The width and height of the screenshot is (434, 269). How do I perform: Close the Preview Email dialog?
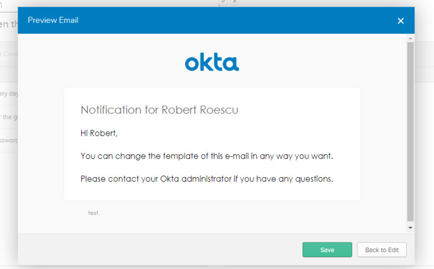pos(401,21)
